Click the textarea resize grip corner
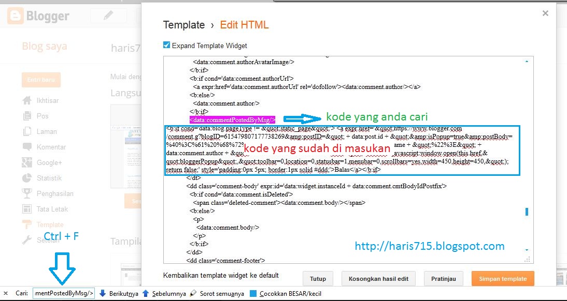Screen dimensions: 567x301 click(528, 259)
